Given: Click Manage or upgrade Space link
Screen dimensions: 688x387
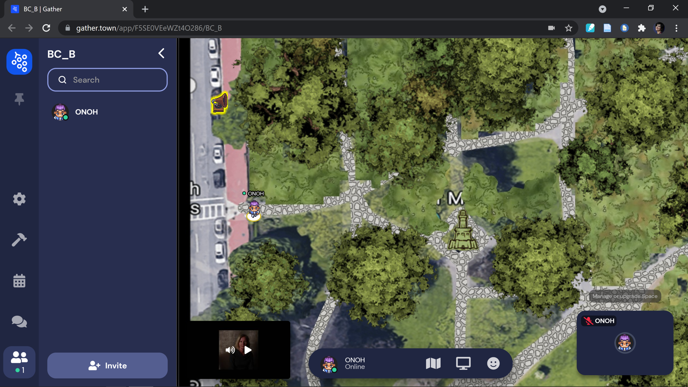Looking at the screenshot, I should click(625, 296).
